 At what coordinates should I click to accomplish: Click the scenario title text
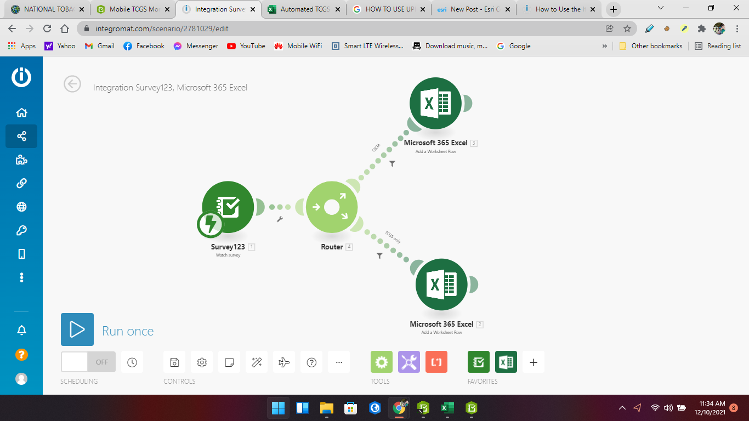click(170, 88)
